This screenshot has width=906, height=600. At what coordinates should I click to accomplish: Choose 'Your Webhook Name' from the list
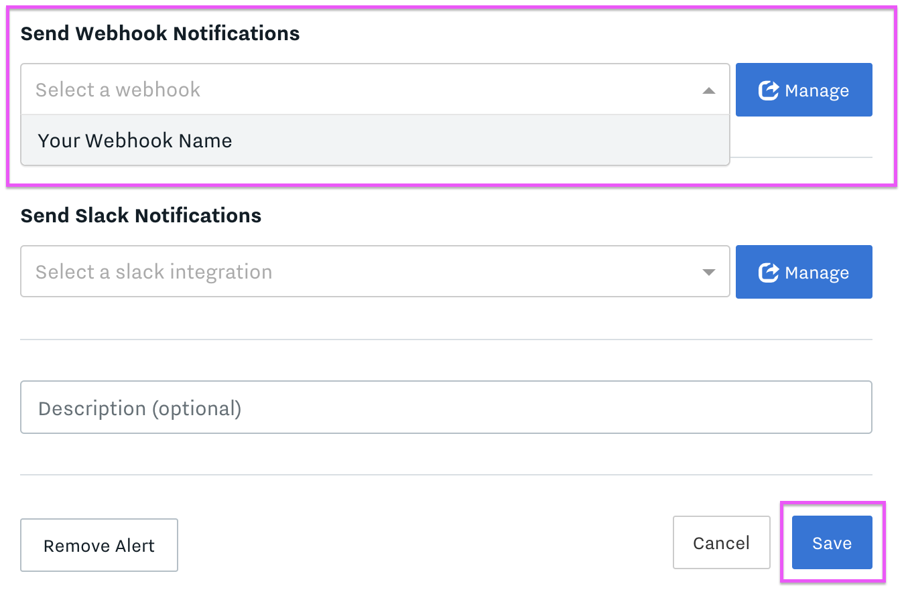(135, 141)
